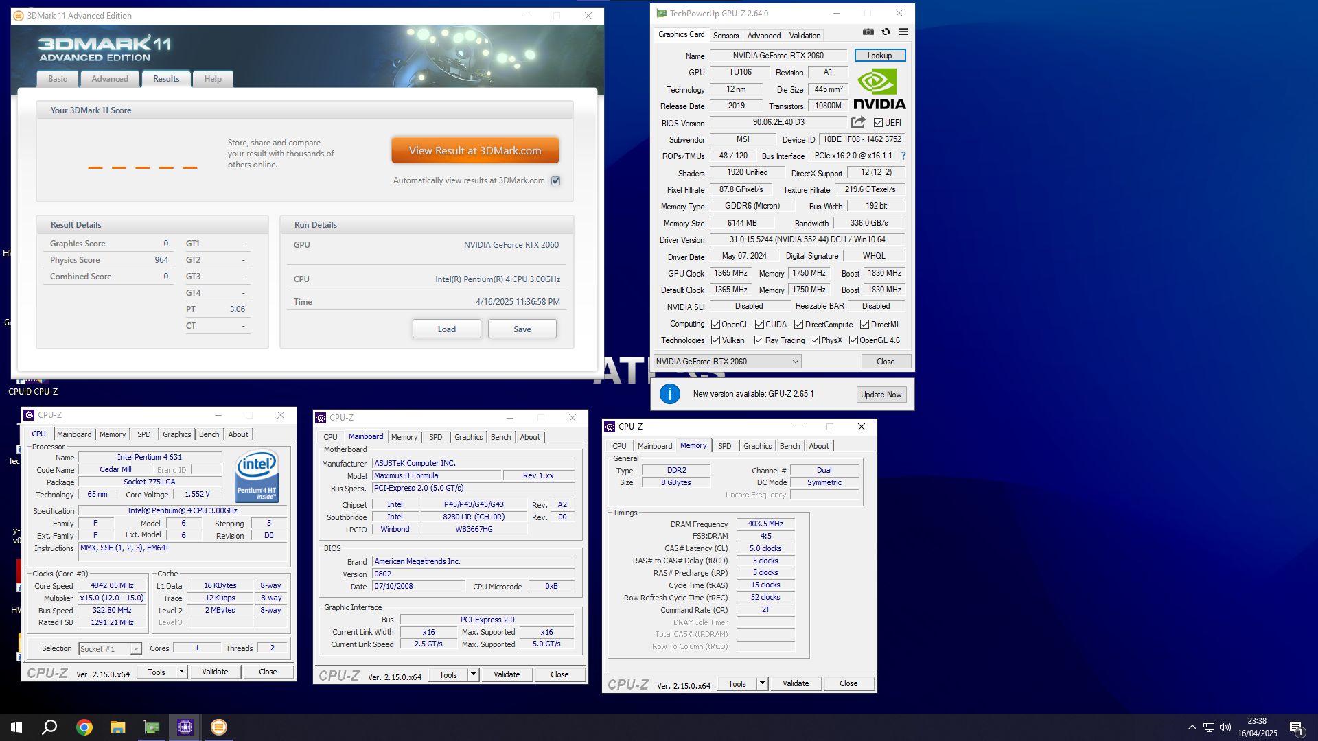The image size is (1318, 741).
Task: Click the network tray icon
Action: point(1209,727)
